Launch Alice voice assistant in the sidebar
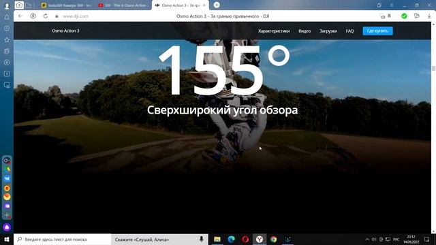 pyautogui.click(x=7, y=227)
